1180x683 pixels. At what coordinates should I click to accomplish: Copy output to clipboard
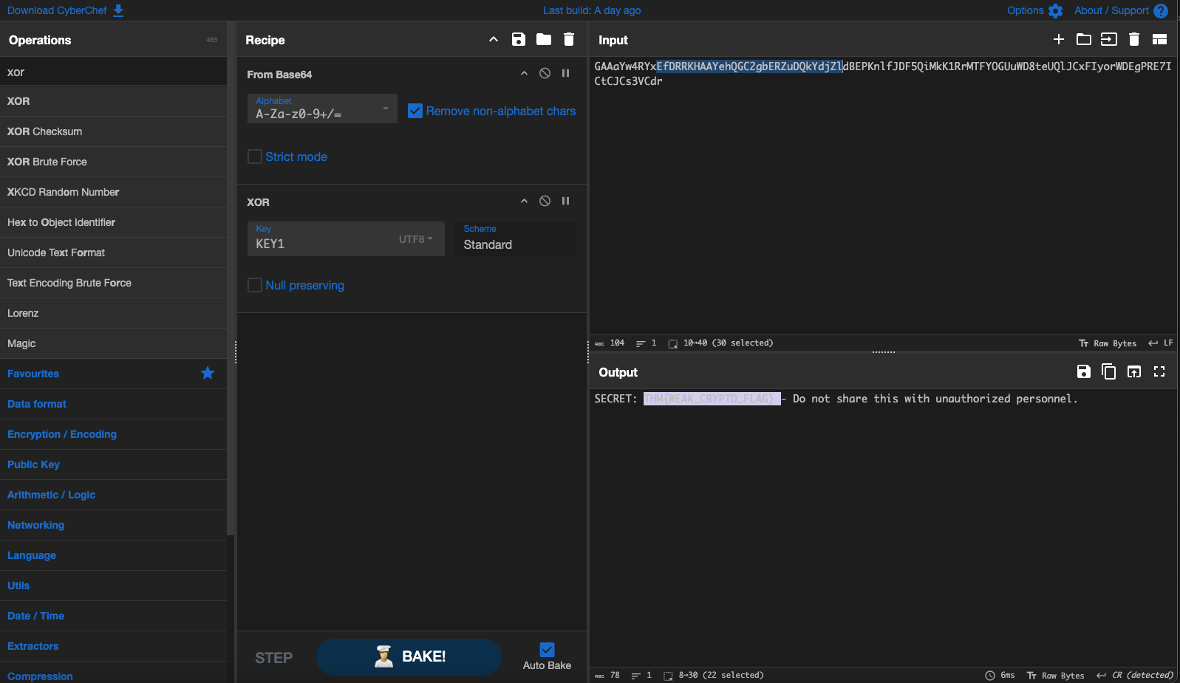tap(1108, 372)
